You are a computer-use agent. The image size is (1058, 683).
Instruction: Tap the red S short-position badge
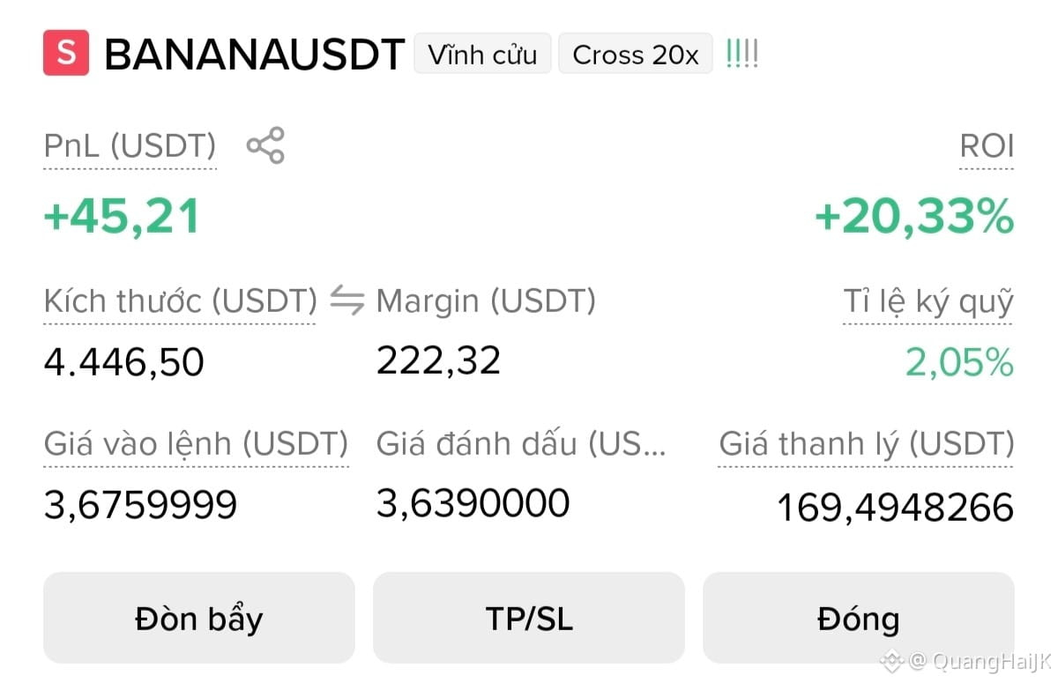point(66,53)
